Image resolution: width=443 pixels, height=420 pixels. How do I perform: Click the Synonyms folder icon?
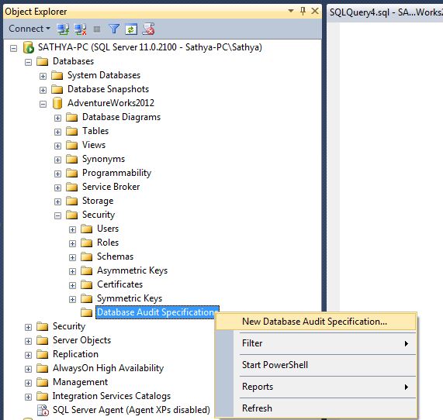click(x=71, y=159)
